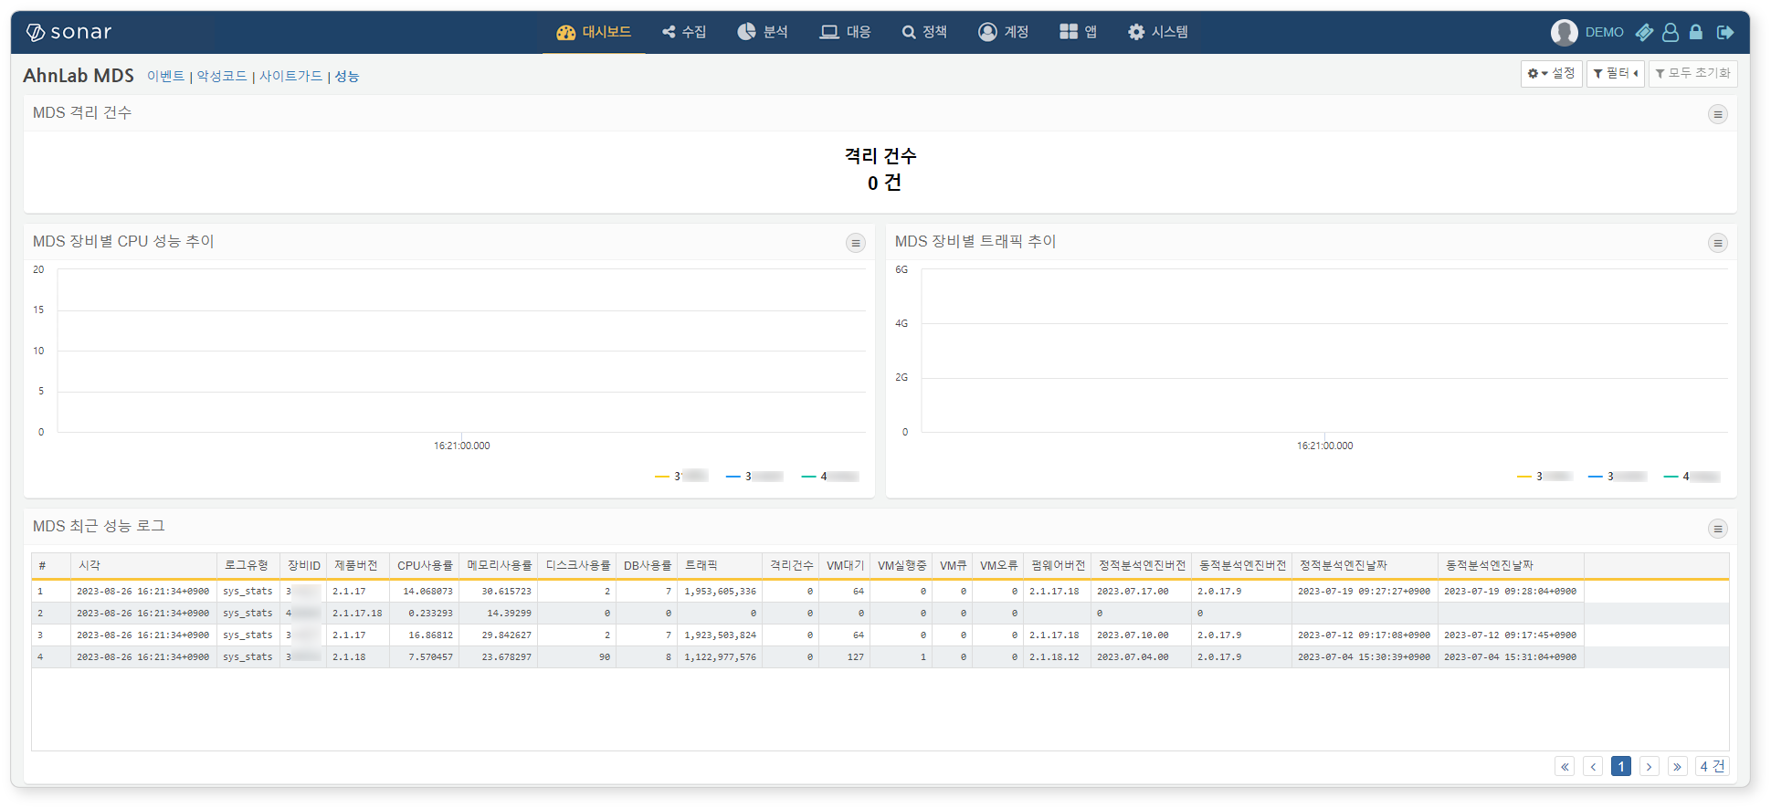Image resolution: width=1771 pixels, height=808 pixels.
Task: Select traffic value 1,122,977,576
Action: [x=720, y=657]
